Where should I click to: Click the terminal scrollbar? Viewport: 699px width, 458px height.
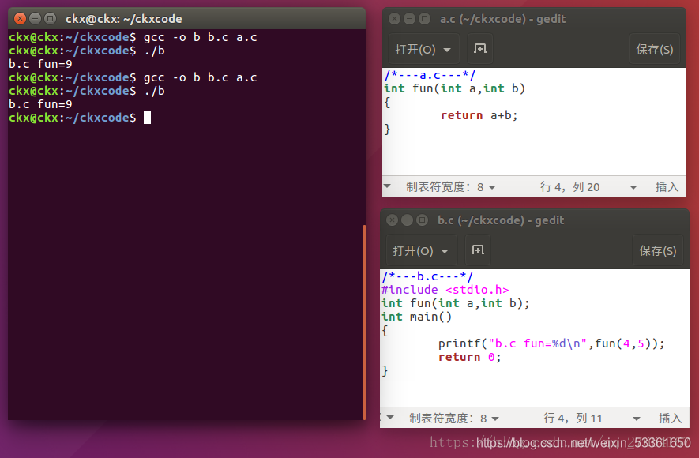pos(364,321)
